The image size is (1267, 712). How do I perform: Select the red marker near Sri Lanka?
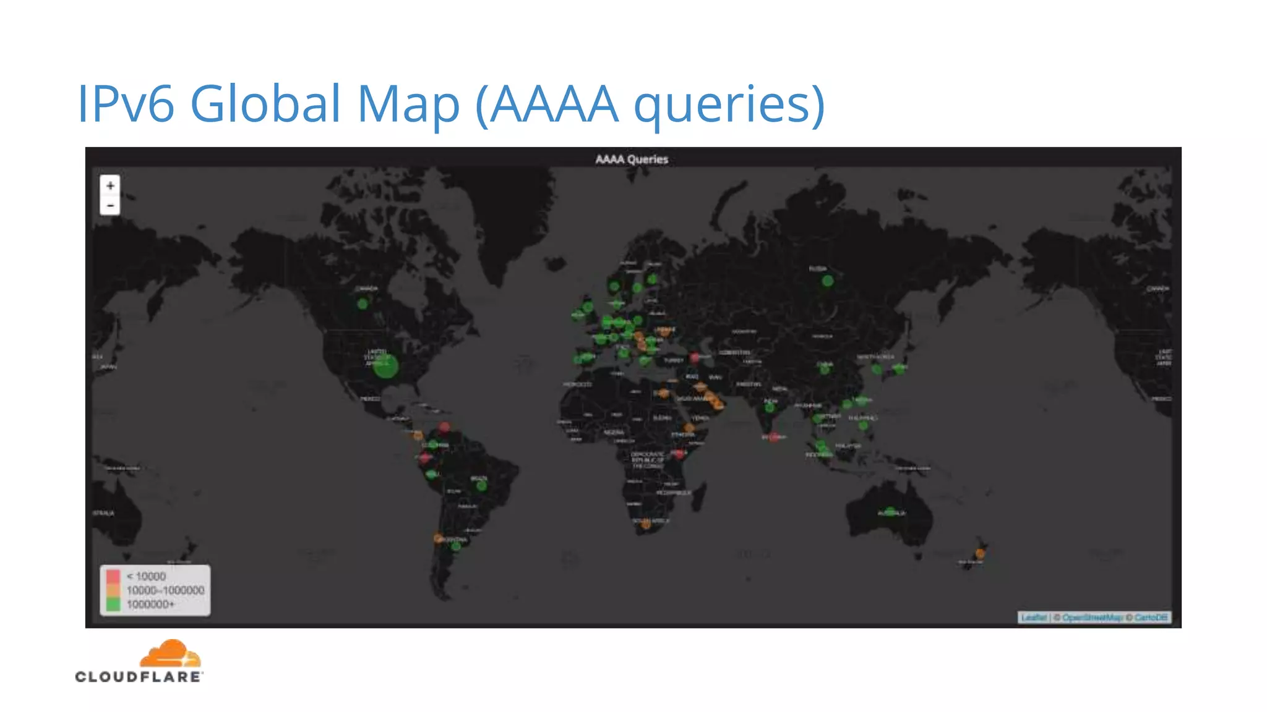[773, 438]
